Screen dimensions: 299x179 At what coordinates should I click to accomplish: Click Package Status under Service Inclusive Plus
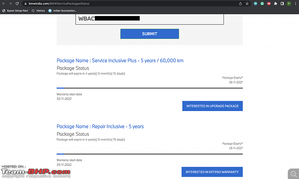(73, 68)
